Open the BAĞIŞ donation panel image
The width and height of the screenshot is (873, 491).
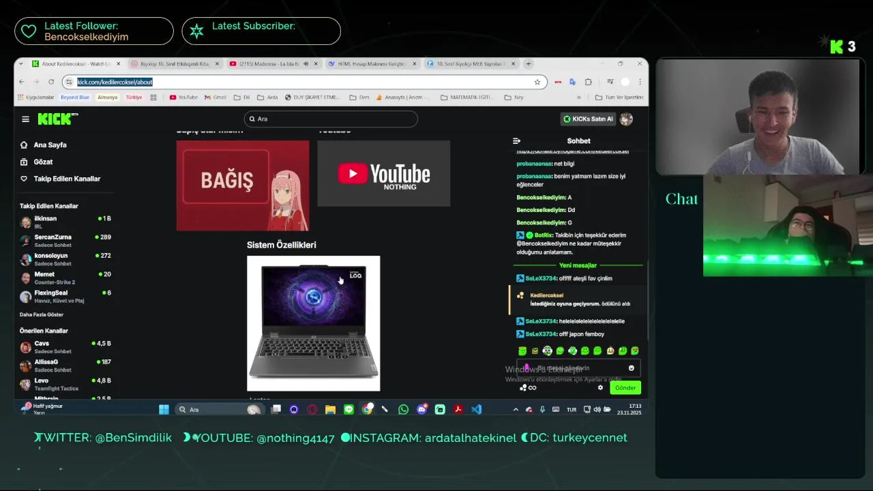pyautogui.click(x=243, y=185)
